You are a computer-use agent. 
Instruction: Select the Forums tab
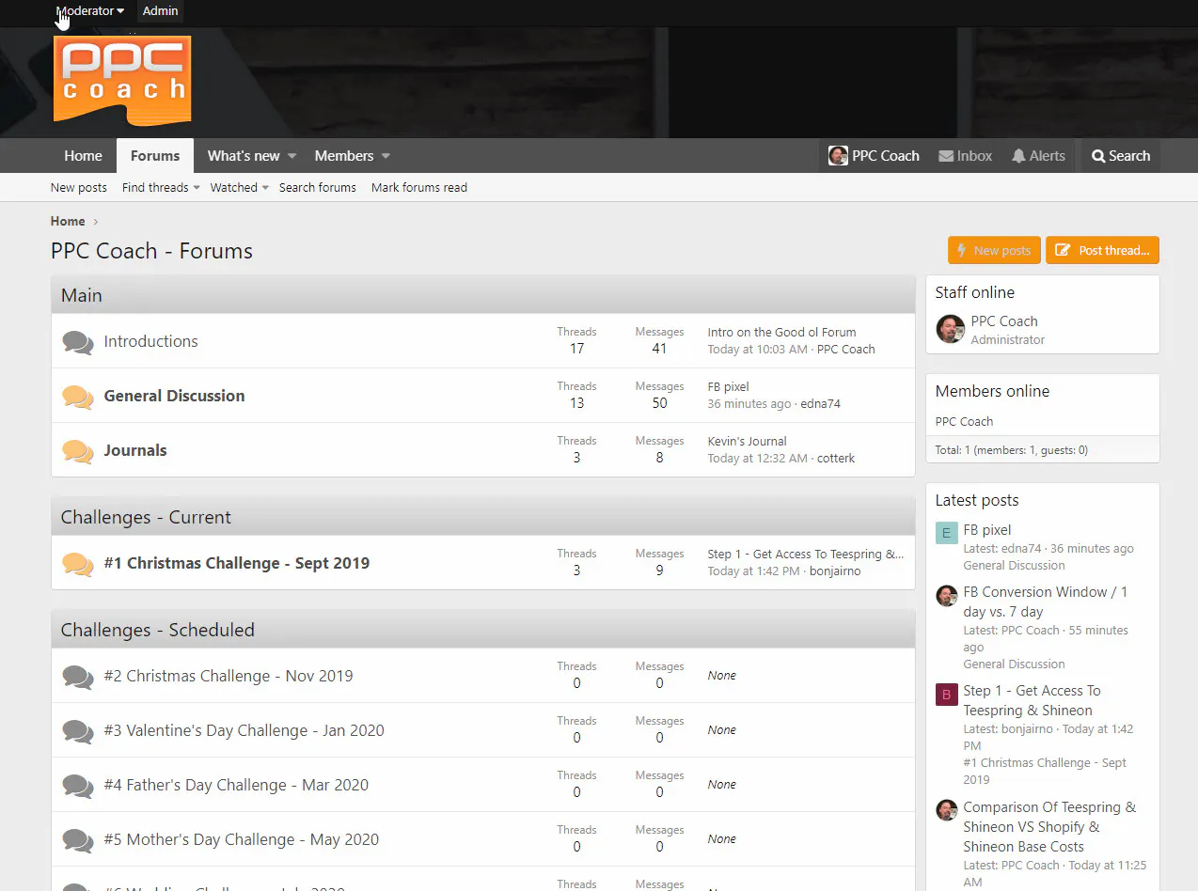click(155, 156)
